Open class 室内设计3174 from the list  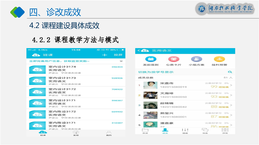76,70
